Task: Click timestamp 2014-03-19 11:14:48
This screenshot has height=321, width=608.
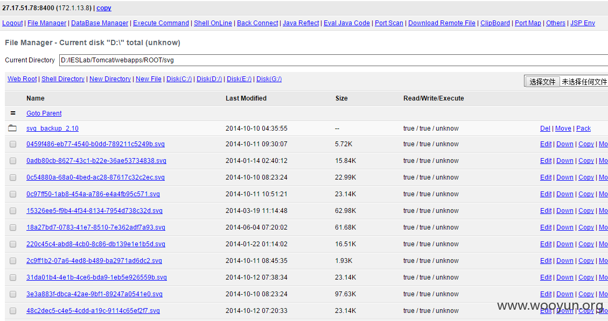Action: coord(256,211)
